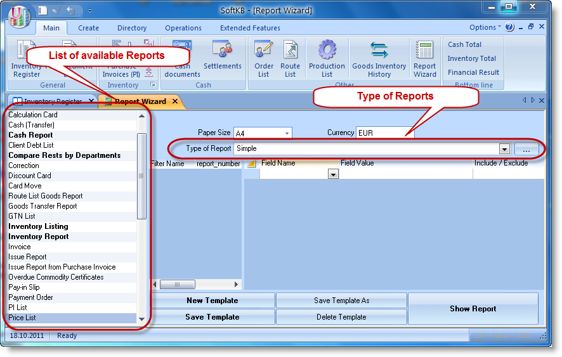562x357 pixels.
Task: Switch to the Main ribbon tab
Action: 51,28
